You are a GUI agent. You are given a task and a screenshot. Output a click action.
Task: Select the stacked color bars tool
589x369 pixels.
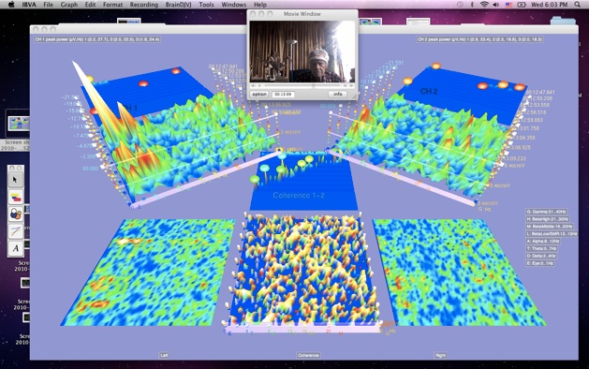coord(15,197)
